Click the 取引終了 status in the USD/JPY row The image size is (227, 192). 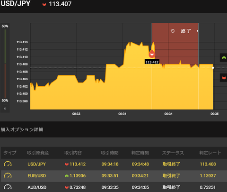click(x=171, y=164)
